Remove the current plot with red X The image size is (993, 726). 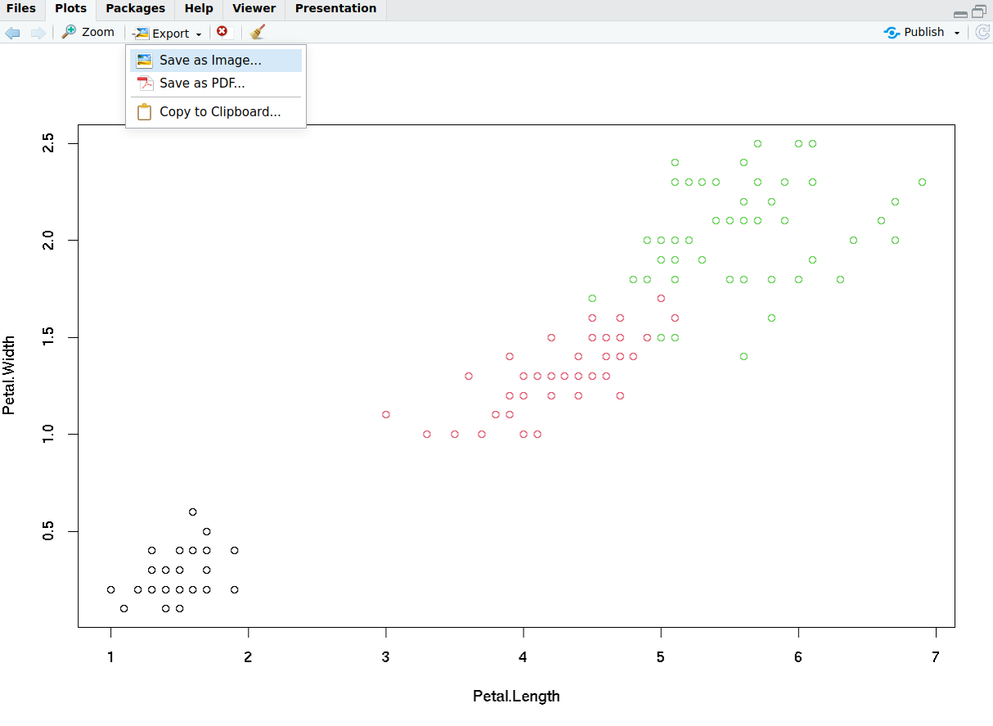click(222, 32)
